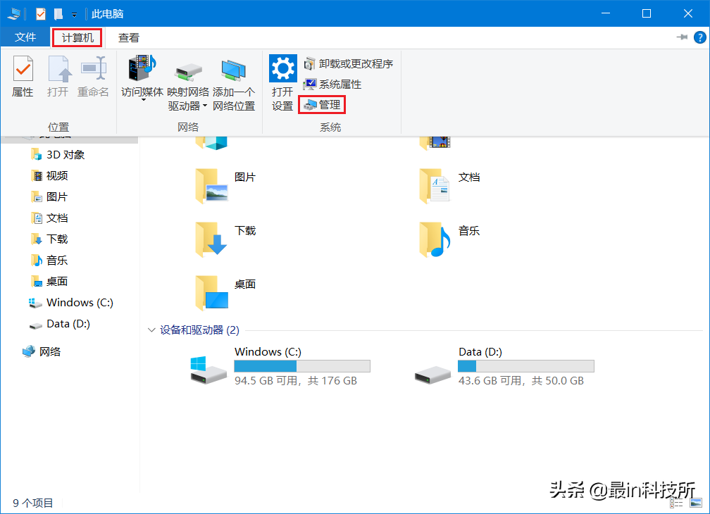Switch to the 查看 ribbon tab
710x514 pixels.
coord(129,38)
